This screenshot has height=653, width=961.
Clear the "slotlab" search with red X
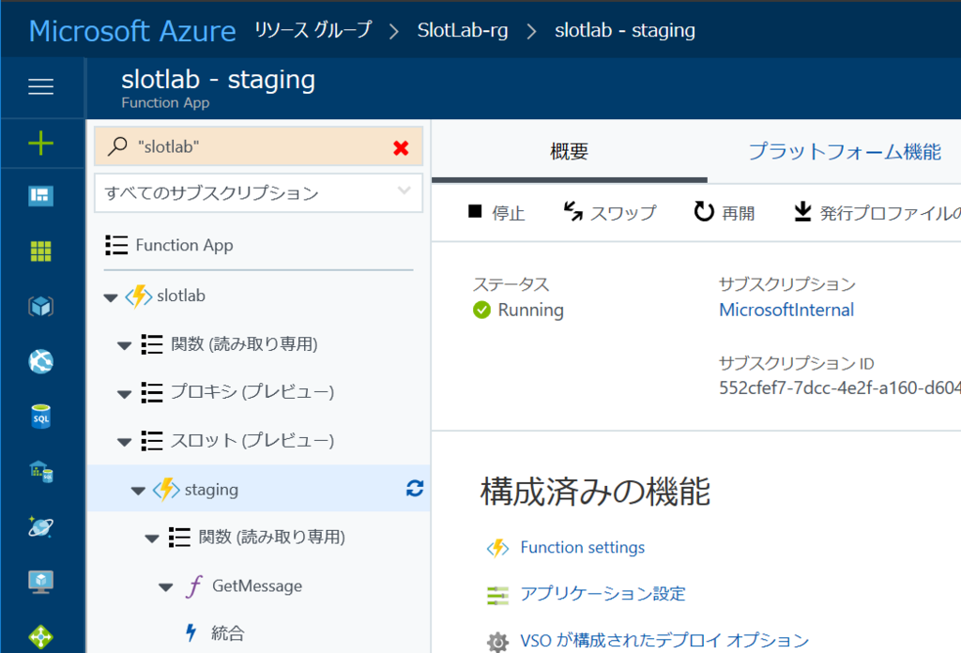pos(401,147)
